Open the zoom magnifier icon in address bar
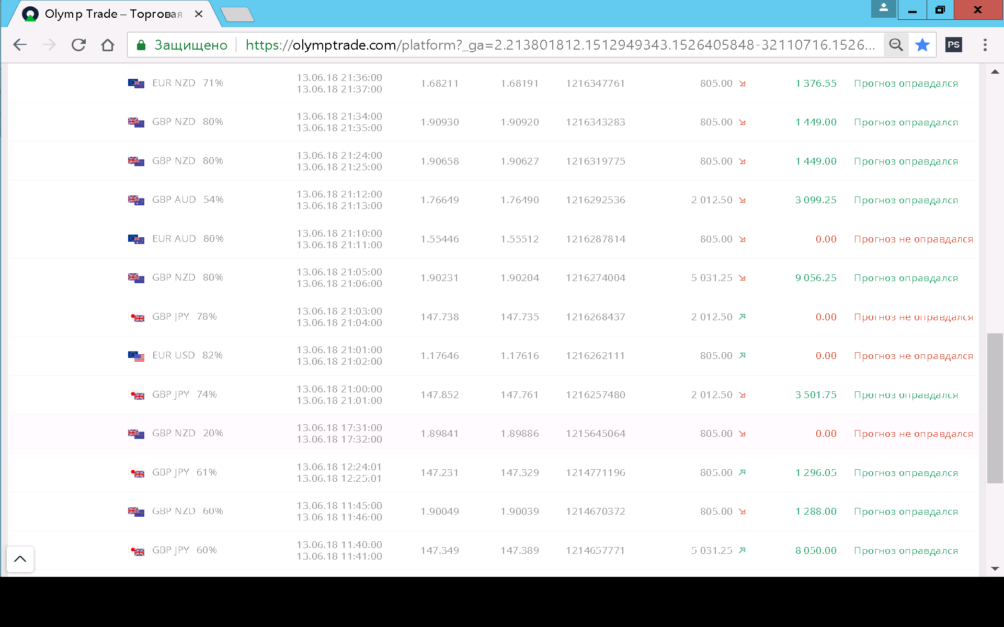1004x627 pixels. point(896,45)
